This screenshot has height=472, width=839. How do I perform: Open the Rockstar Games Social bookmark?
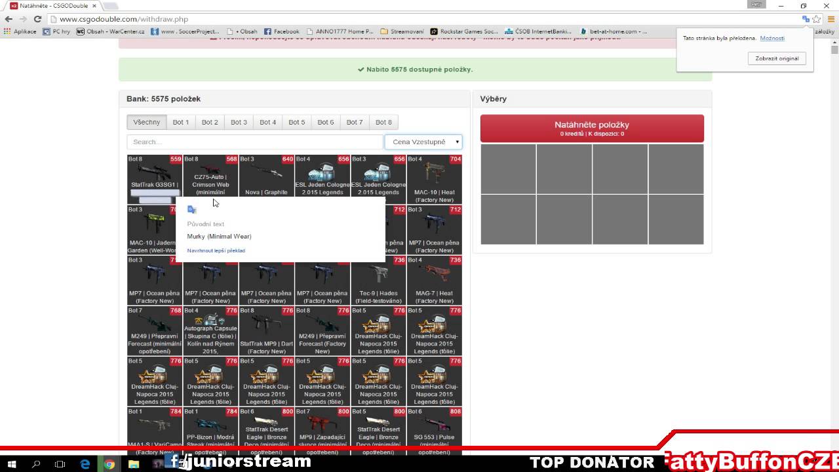(x=464, y=31)
